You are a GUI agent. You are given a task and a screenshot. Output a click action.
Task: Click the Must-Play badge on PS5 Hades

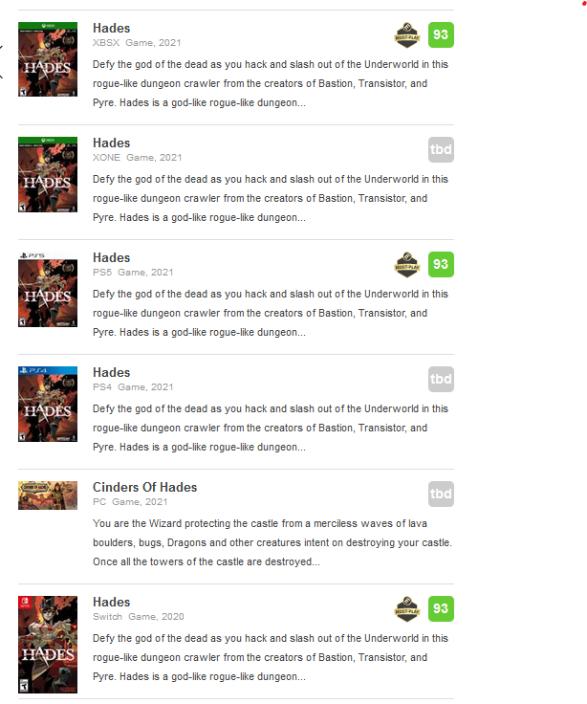[406, 264]
